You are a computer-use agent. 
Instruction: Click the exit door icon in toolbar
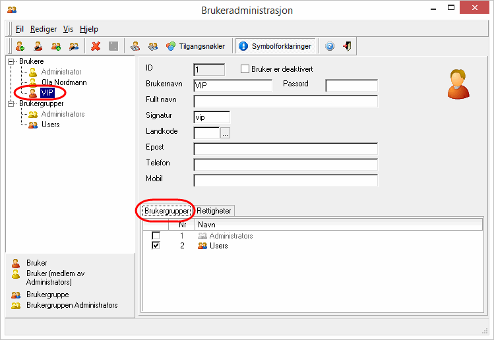[x=347, y=46]
